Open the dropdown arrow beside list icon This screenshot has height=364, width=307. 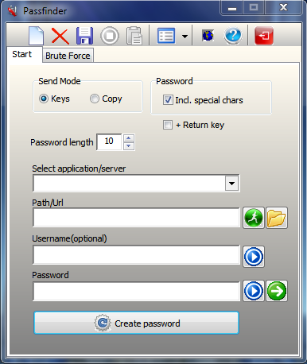tap(185, 36)
